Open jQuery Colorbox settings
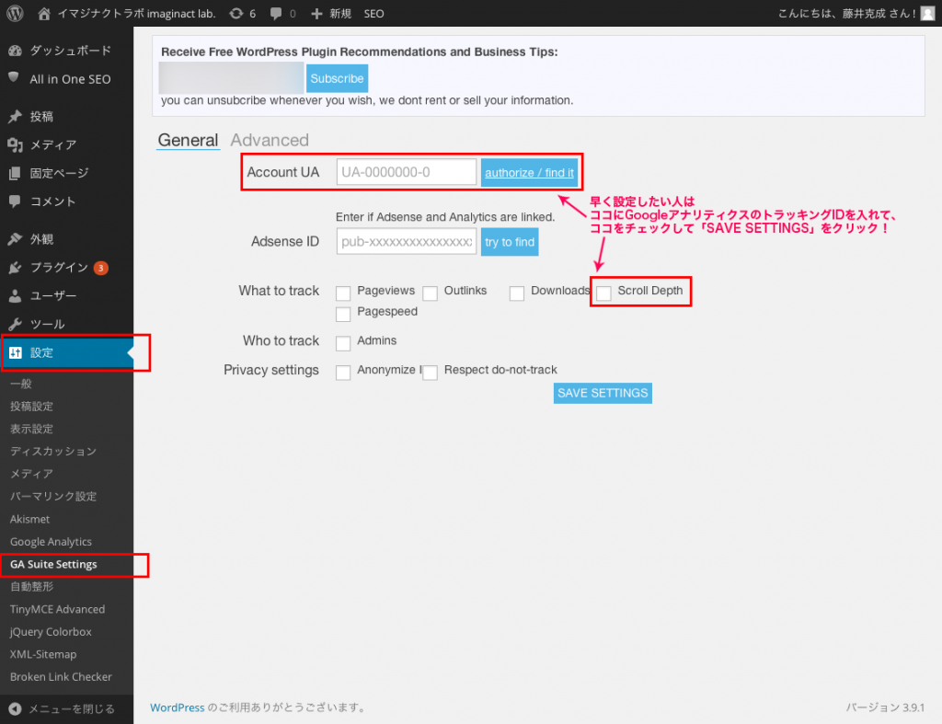942x724 pixels. pos(52,631)
